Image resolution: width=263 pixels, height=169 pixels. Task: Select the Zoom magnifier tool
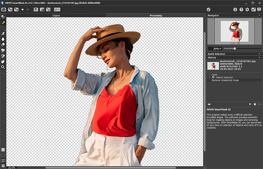click(3, 67)
